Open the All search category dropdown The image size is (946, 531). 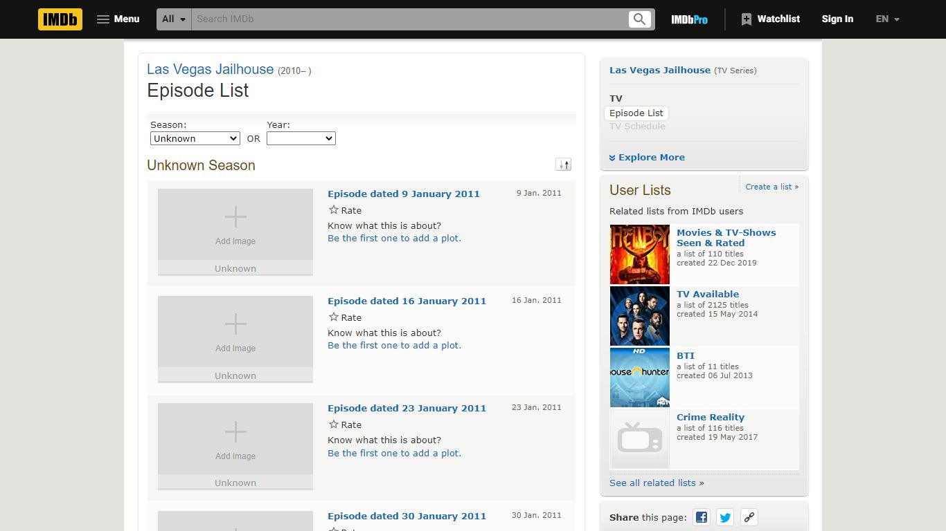pos(174,19)
